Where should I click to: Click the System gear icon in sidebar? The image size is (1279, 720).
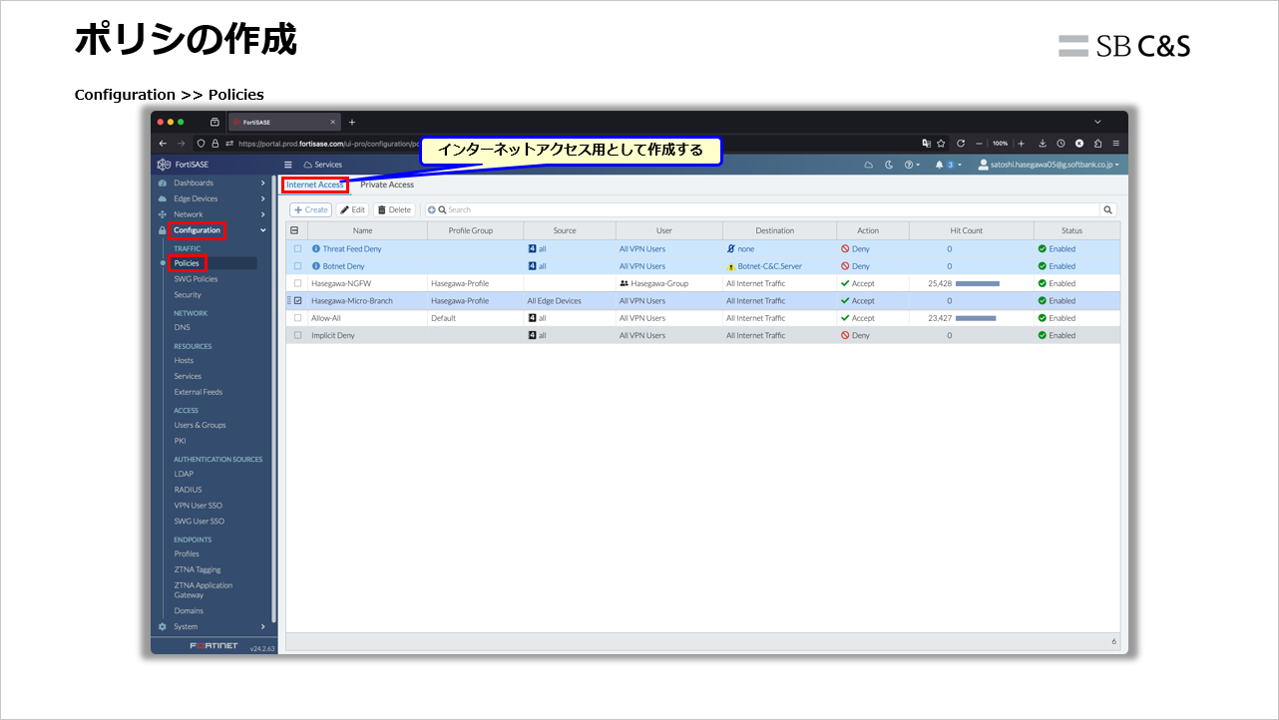pyautogui.click(x=163, y=626)
